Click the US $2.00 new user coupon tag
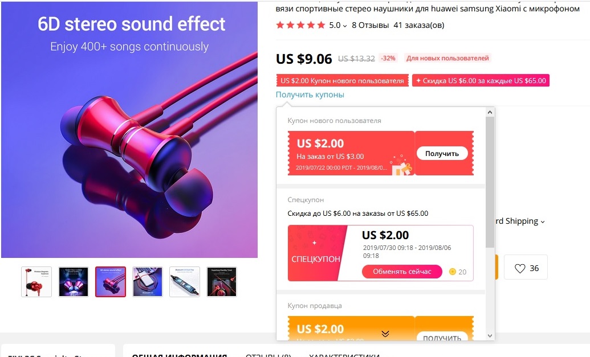The height and width of the screenshot is (357, 590). point(343,80)
